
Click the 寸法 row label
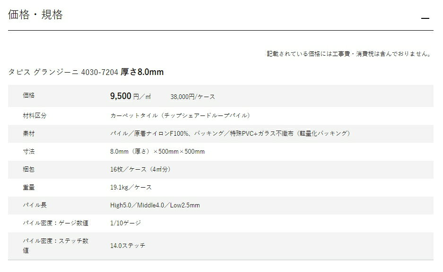pyautogui.click(x=28, y=151)
